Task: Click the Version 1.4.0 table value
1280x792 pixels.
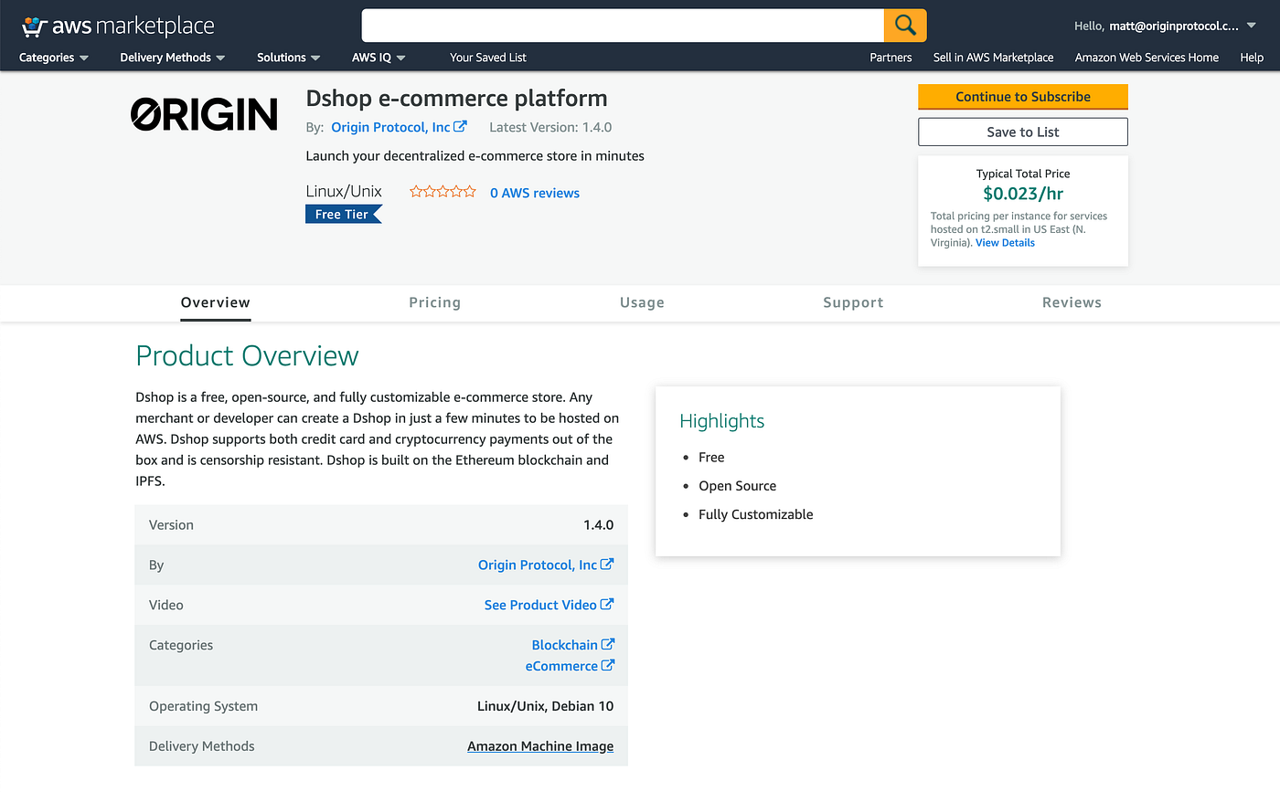Action: pyautogui.click(x=599, y=525)
